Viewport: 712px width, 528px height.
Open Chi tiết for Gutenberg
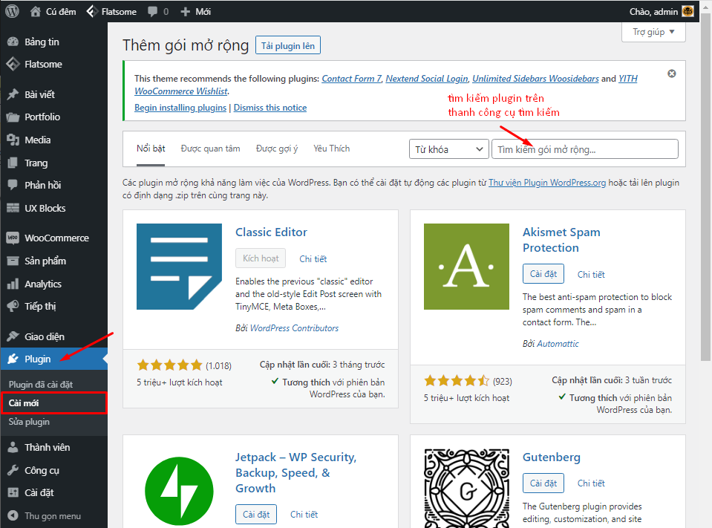click(591, 483)
